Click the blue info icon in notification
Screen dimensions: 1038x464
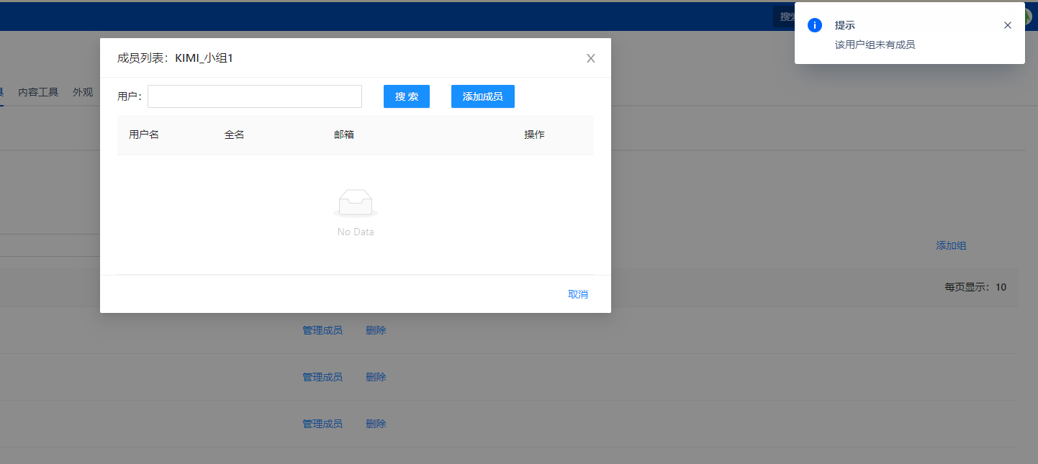pos(815,25)
